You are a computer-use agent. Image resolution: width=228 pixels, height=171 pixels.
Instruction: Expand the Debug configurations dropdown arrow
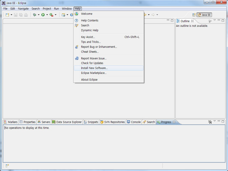coord(38,15)
